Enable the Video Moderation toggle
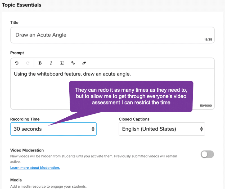225x189 pixels. pyautogui.click(x=207, y=154)
